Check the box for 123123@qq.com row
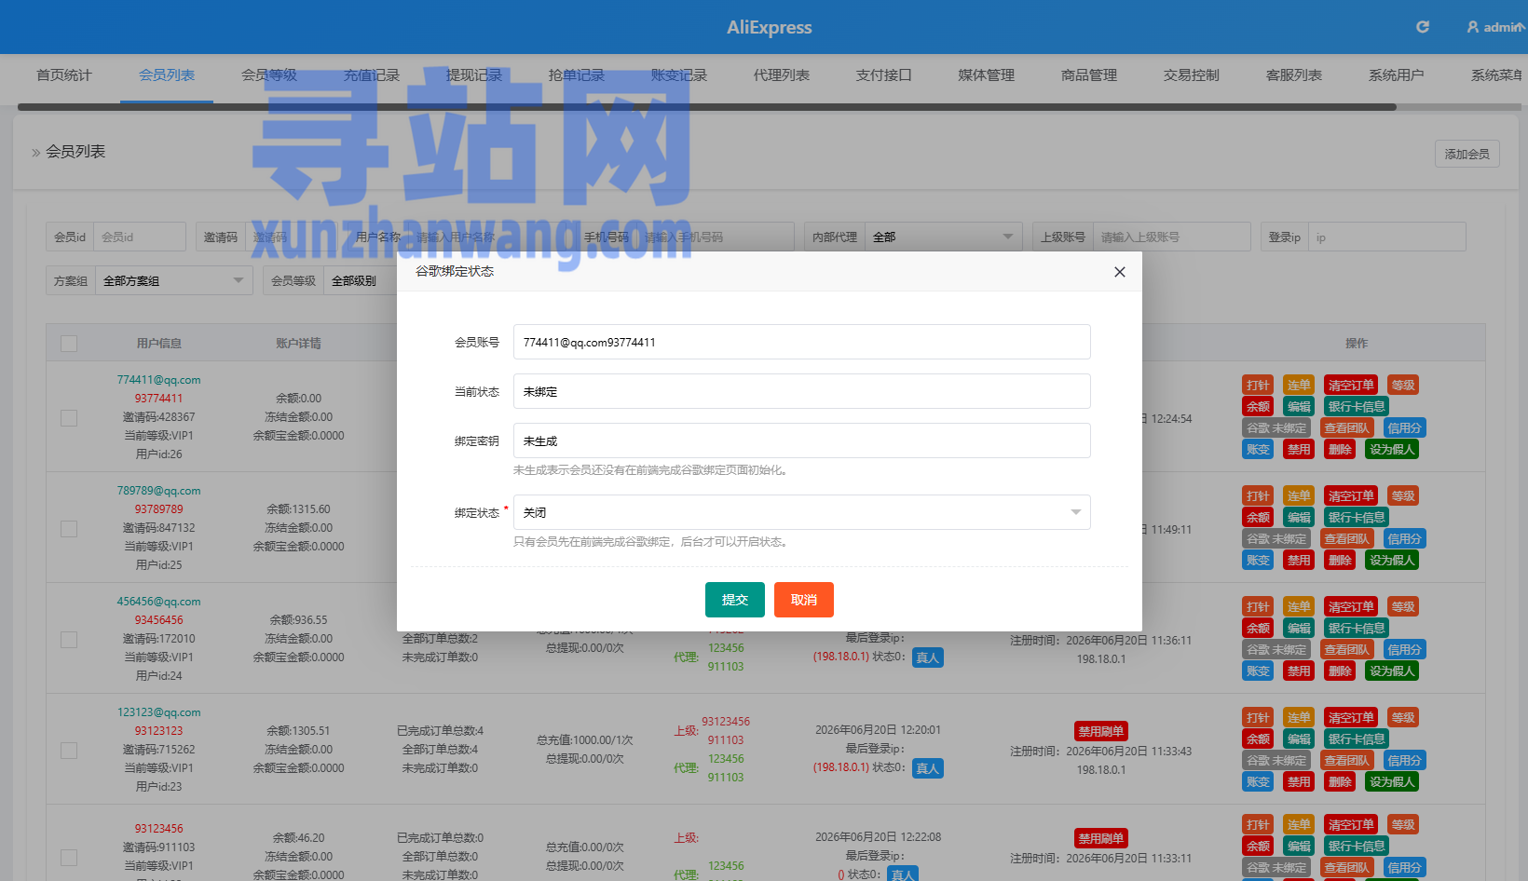Viewport: 1528px width, 881px height. (69, 751)
